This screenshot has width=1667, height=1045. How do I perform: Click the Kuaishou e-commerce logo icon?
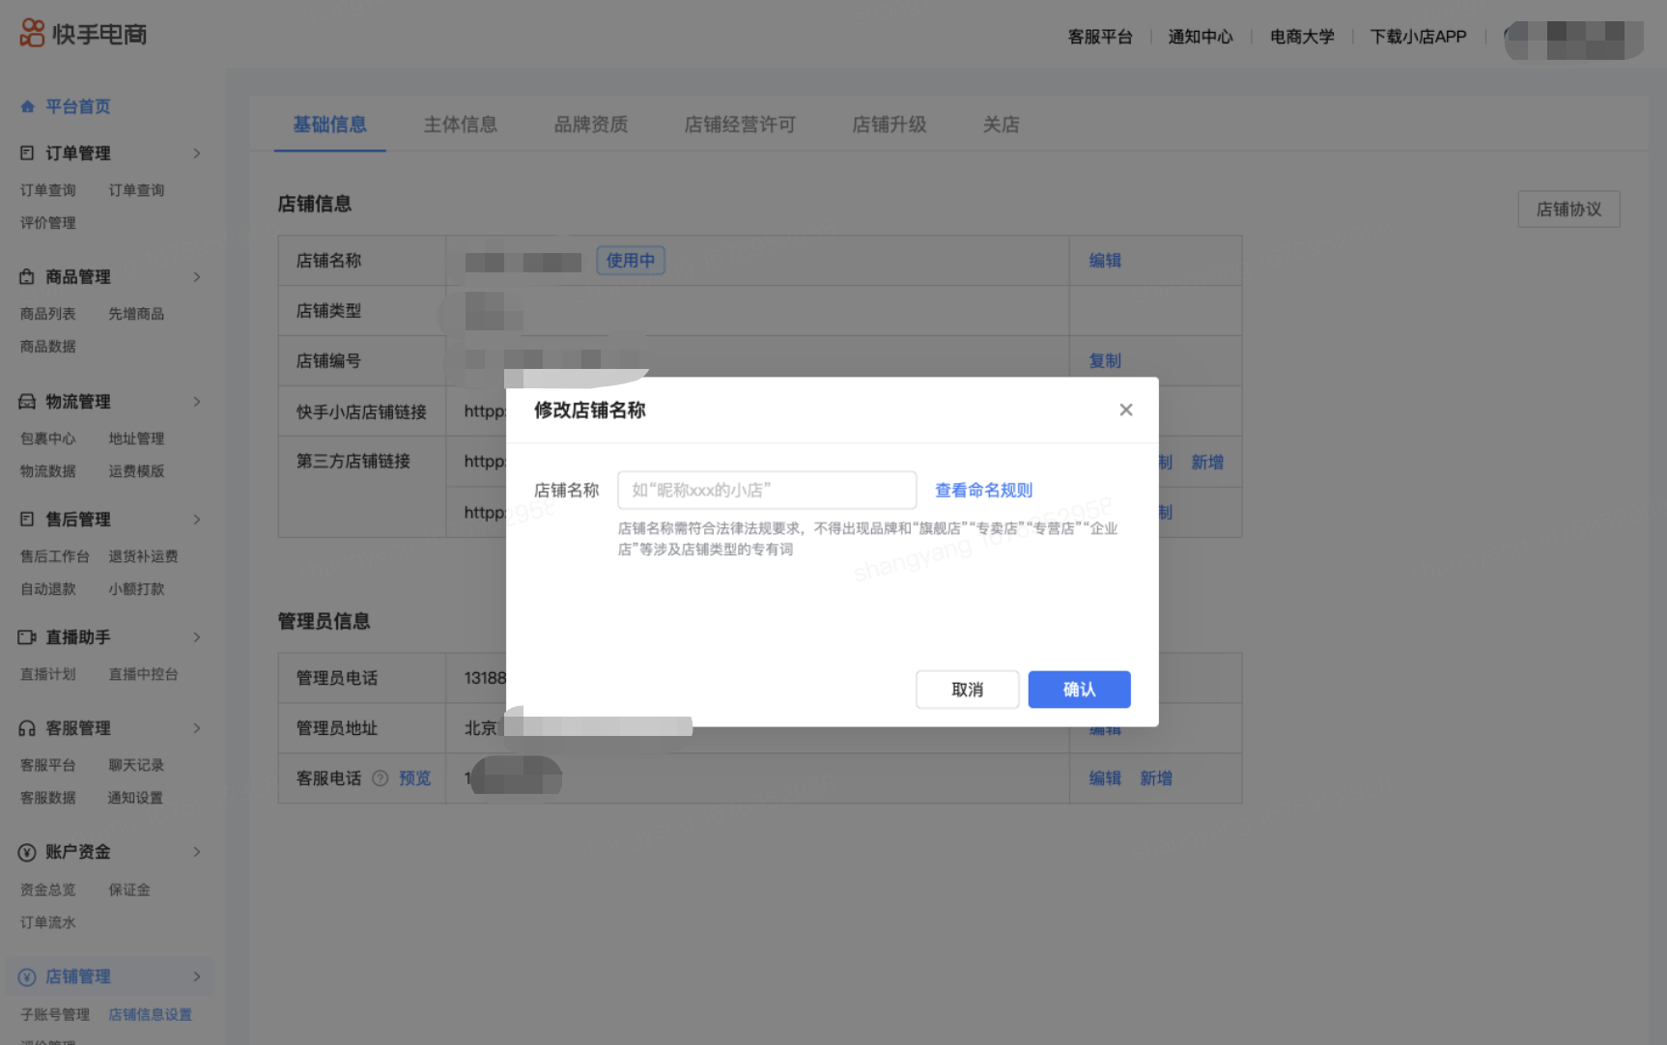coord(33,34)
